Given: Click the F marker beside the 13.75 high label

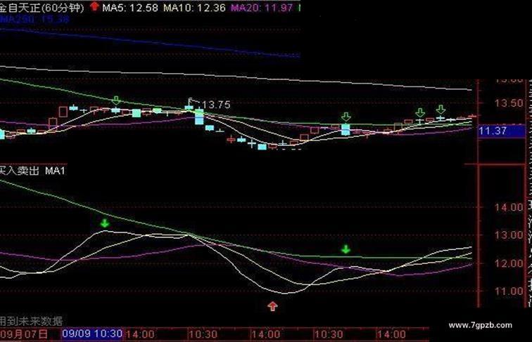Looking at the screenshot, I should pyautogui.click(x=190, y=100).
